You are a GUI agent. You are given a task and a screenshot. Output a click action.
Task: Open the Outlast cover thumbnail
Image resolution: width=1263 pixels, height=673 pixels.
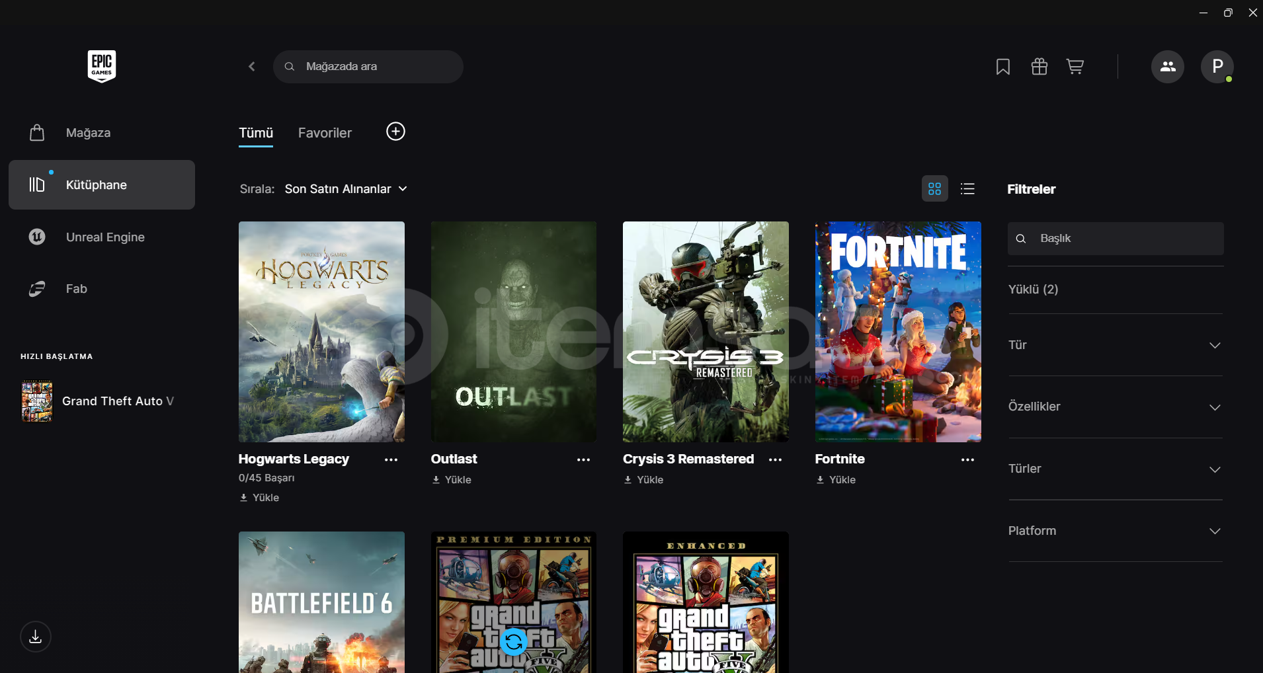(x=514, y=332)
